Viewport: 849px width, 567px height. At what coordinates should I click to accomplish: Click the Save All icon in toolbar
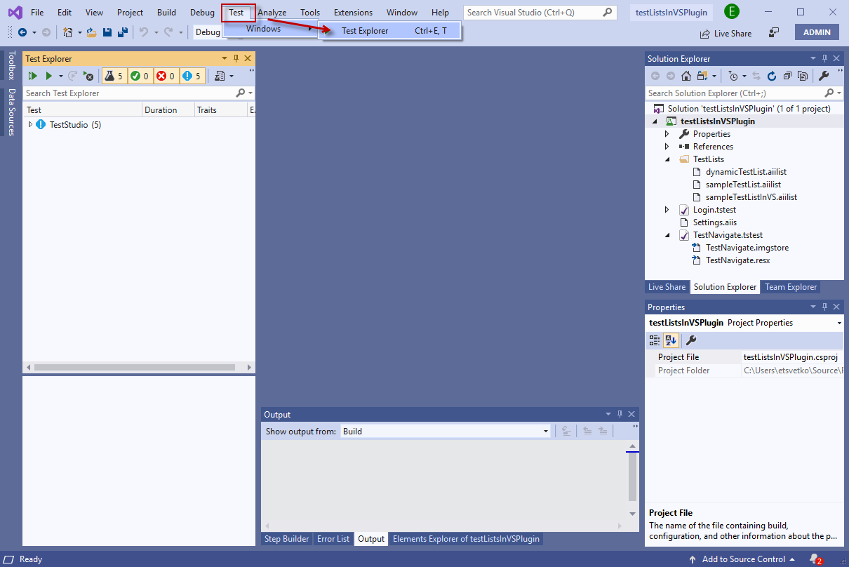pos(123,32)
